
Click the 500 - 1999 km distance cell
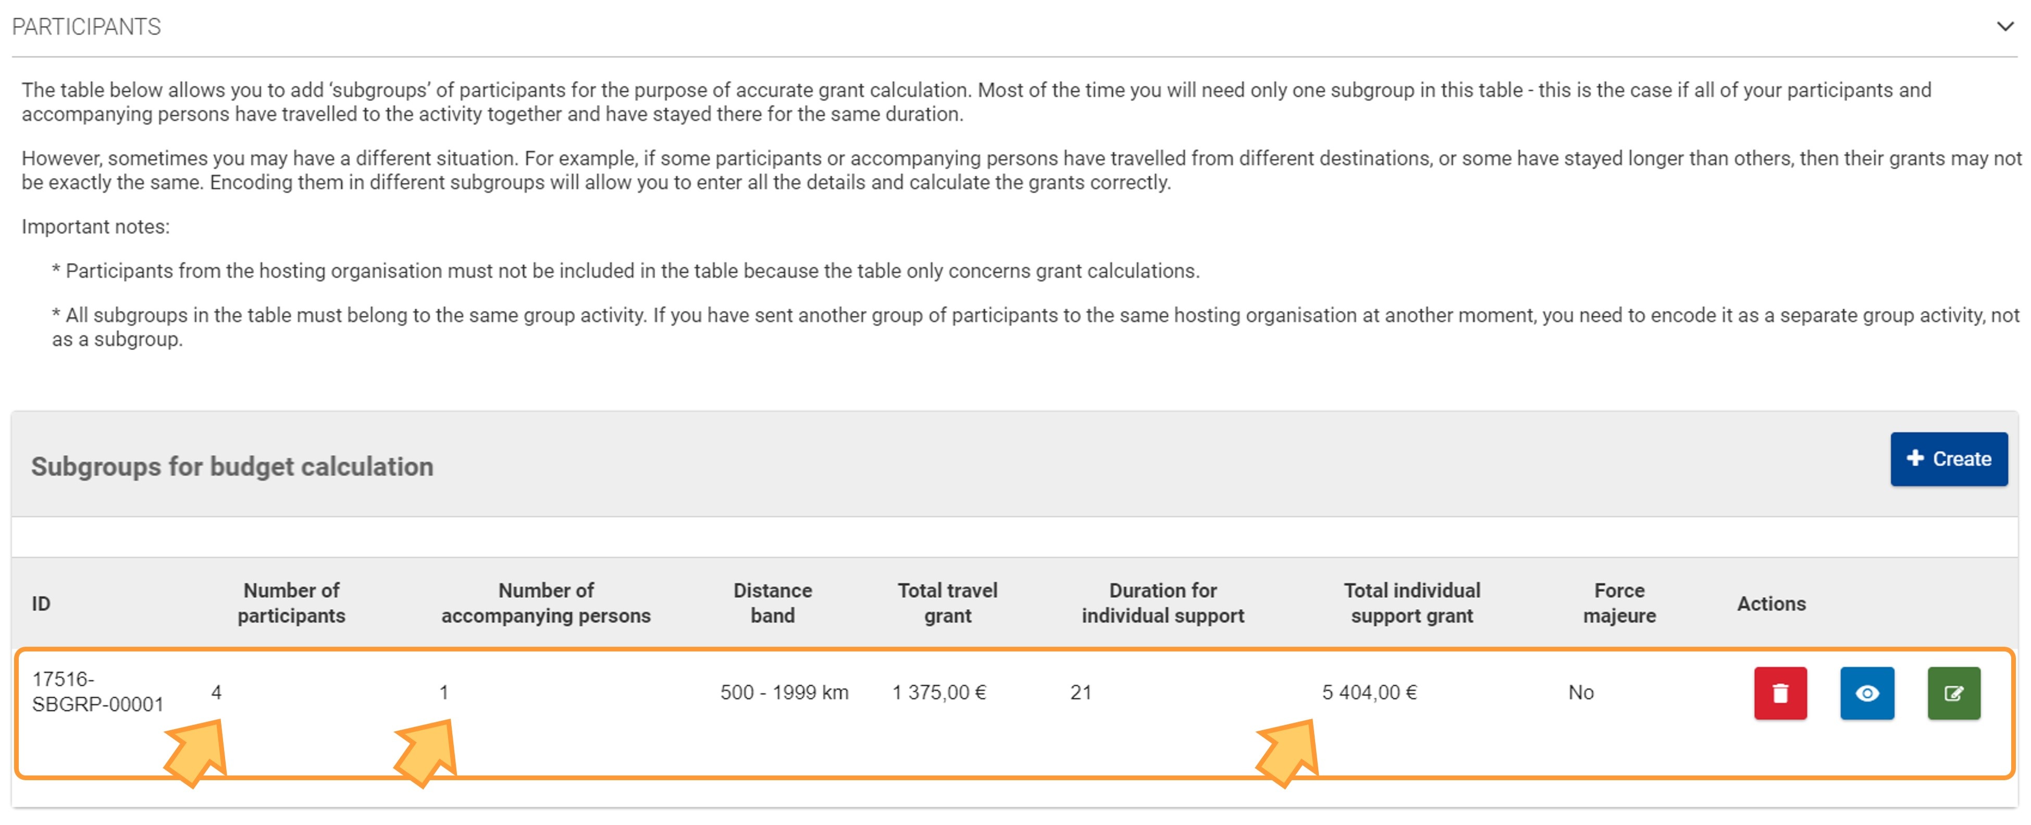(x=784, y=693)
